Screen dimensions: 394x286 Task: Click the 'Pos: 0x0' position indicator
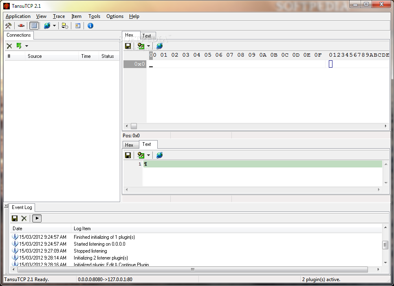131,136
